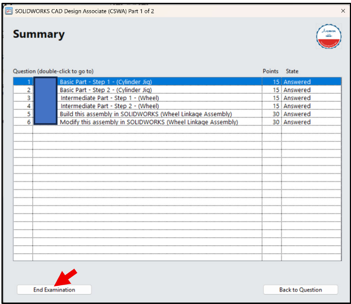Select question 4 Intermediate Part Step 2 row
The width and height of the screenshot is (351, 304).
point(105,106)
